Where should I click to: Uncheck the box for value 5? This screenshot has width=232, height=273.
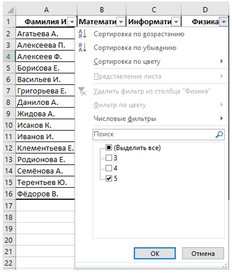tap(109, 179)
